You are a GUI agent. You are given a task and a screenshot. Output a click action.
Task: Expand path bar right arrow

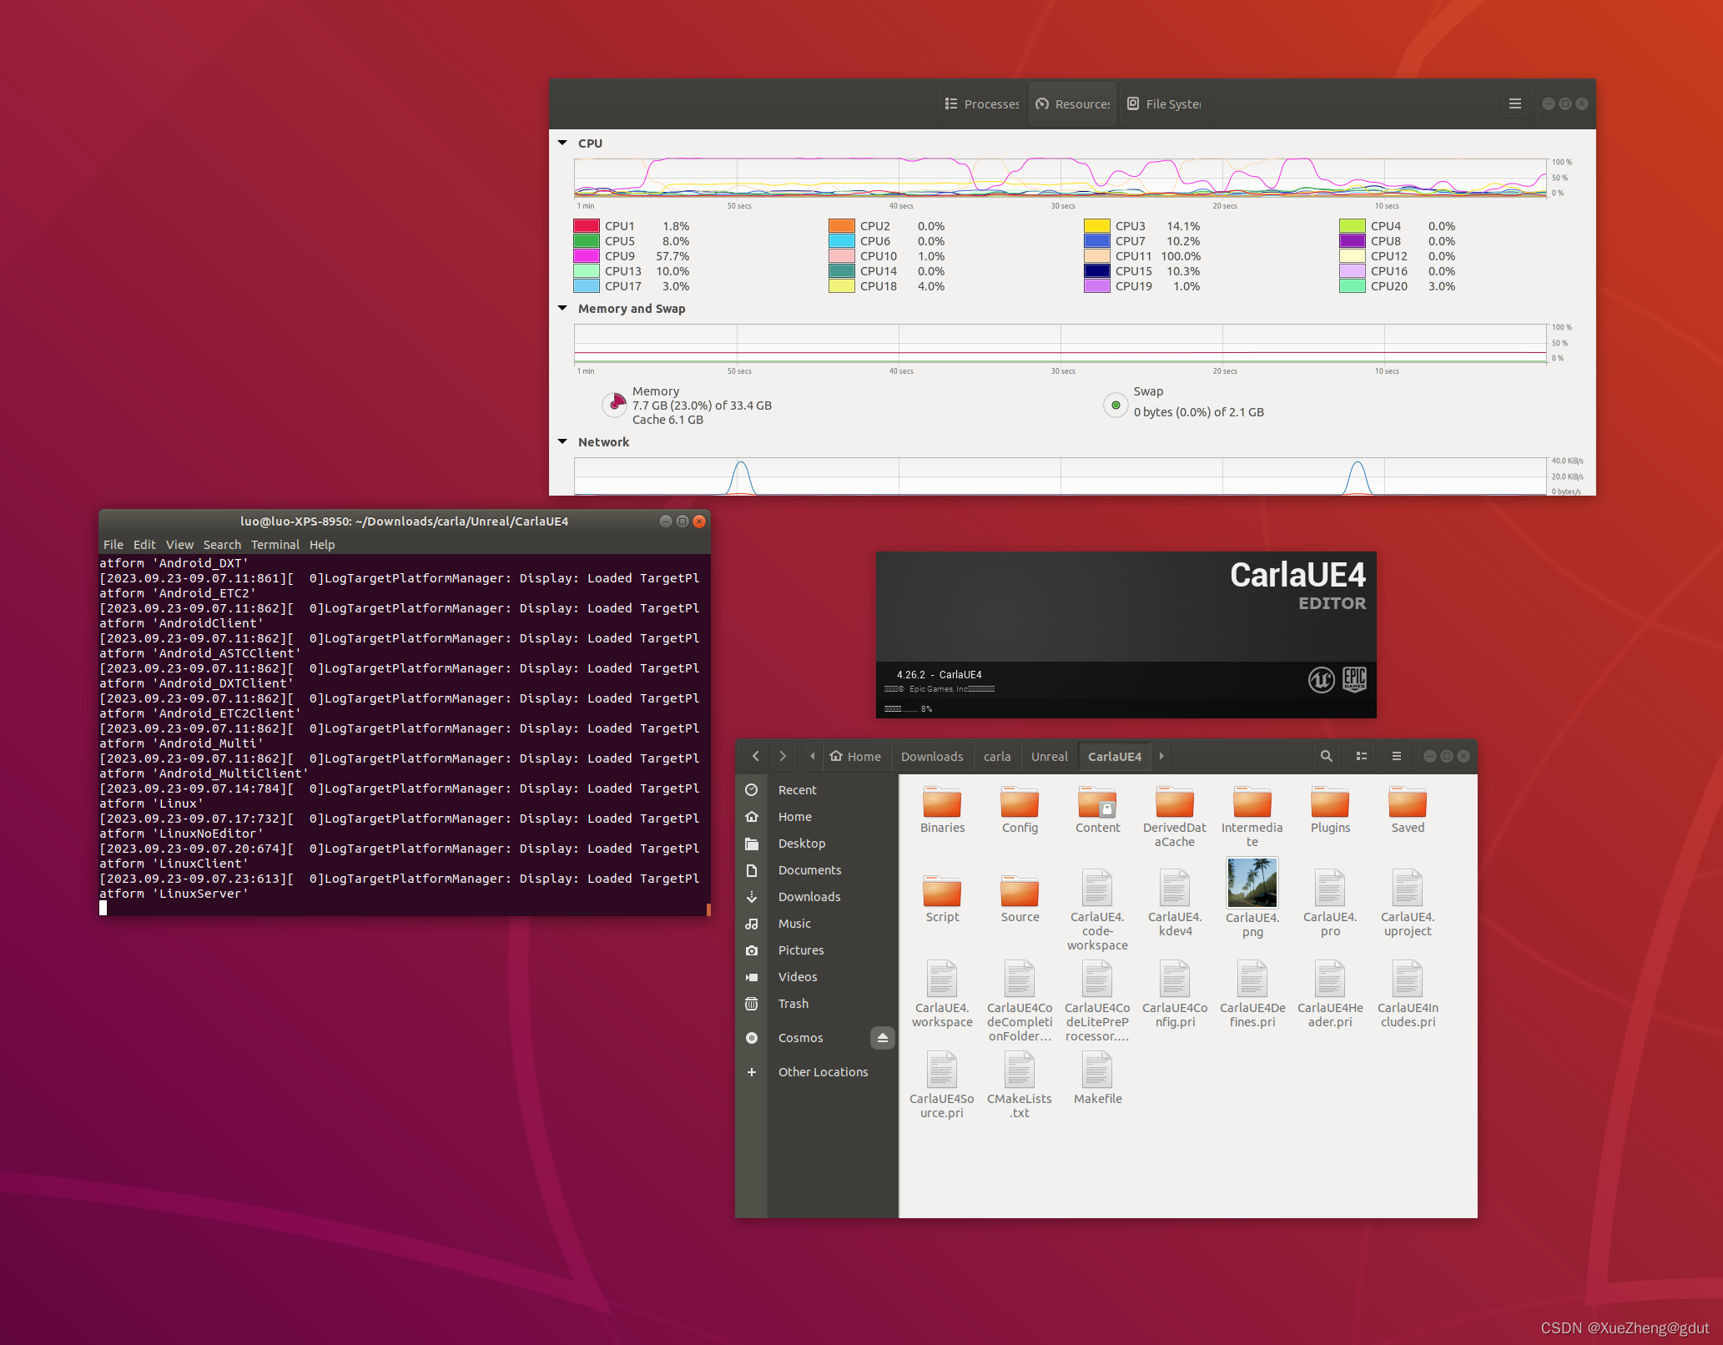click(x=1161, y=756)
